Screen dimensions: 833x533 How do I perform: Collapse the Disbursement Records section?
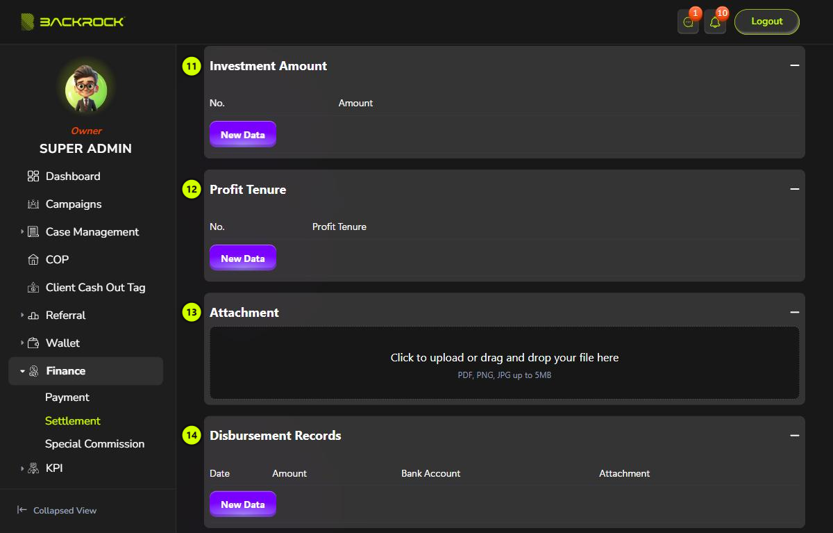click(795, 436)
